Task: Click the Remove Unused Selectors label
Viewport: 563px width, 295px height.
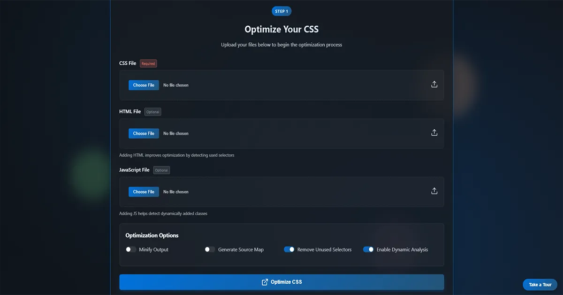Action: pos(324,249)
